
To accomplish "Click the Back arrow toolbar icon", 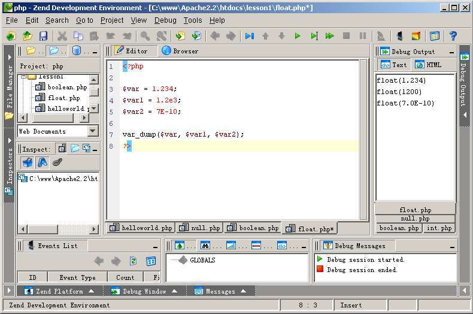I will point(215,36).
